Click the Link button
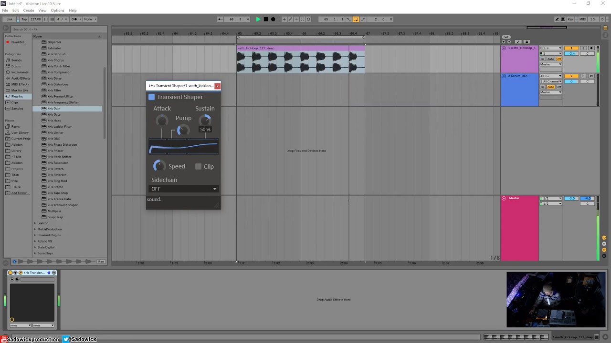 [x=10, y=19]
